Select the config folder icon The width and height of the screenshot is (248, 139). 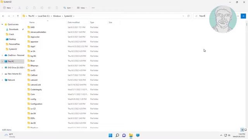point(29,99)
